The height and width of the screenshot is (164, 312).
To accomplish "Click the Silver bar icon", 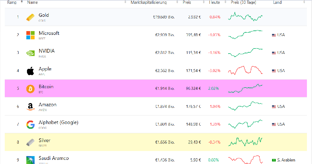I will click(x=30, y=142).
